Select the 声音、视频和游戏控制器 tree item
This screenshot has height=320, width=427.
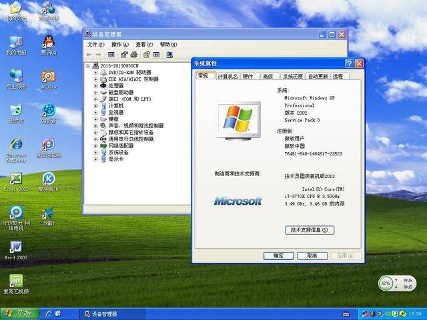coord(136,126)
